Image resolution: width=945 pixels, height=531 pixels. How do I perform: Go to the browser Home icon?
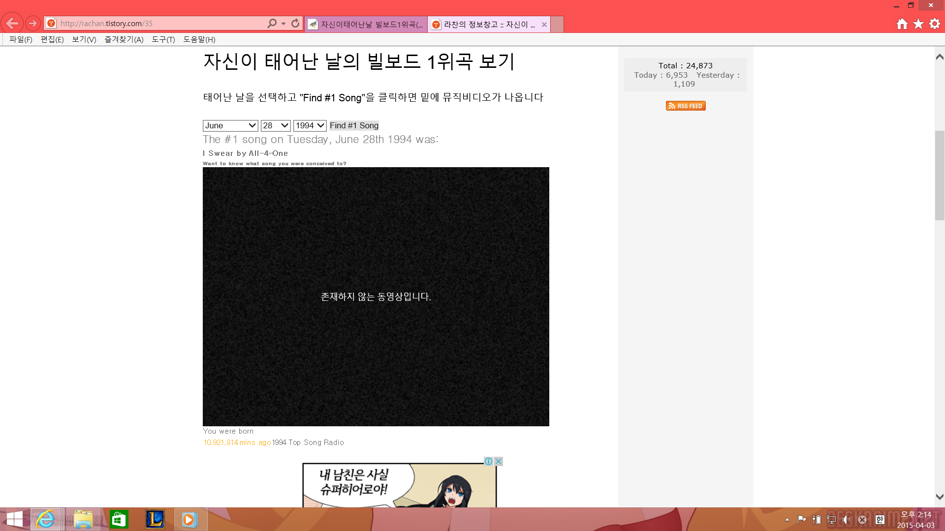point(902,24)
